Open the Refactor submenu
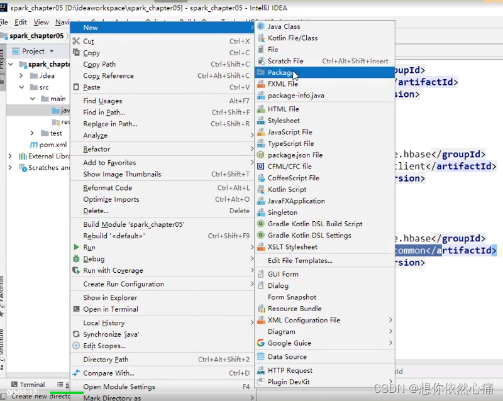Image resolution: width=503 pixels, height=401 pixels. (162, 149)
